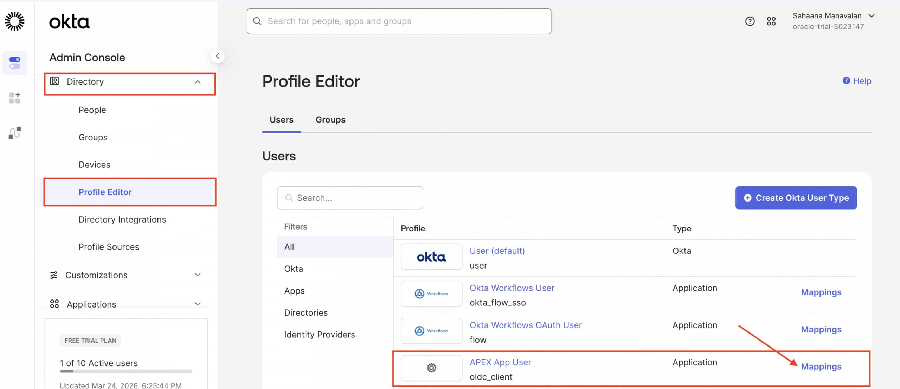Click the profile Search field

click(350, 198)
